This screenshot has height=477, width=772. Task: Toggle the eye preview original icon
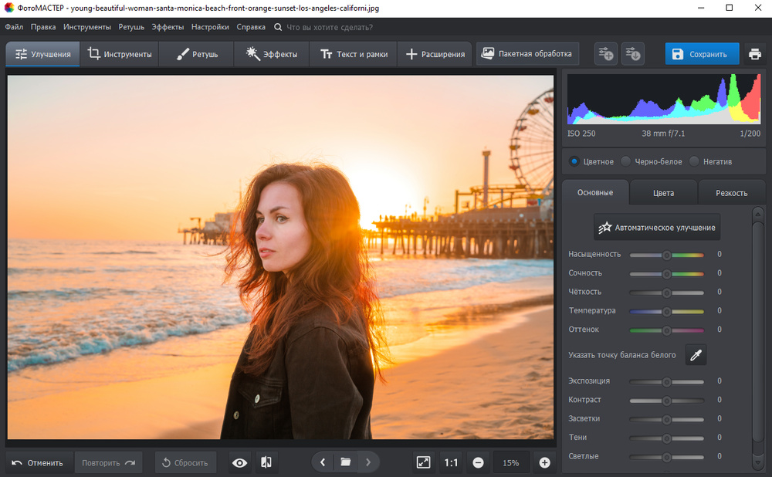240,462
